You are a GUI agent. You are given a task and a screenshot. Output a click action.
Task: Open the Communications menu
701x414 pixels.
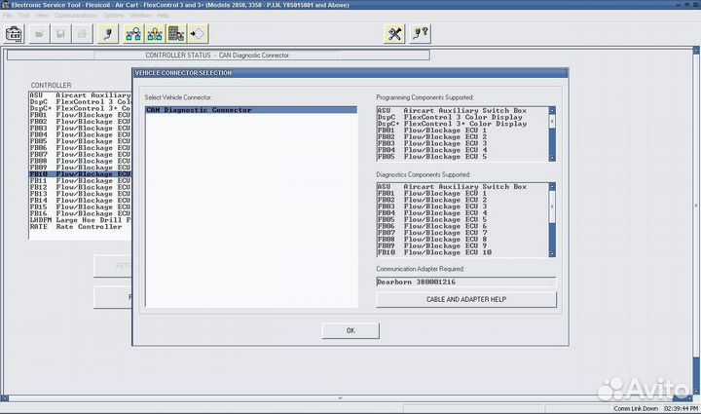coord(76,16)
